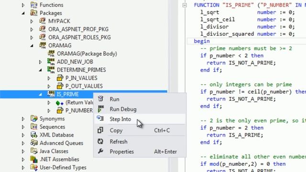Choose Properties from the context menu
Image resolution: width=306 pixels, height=172 pixels.
click(x=140, y=151)
